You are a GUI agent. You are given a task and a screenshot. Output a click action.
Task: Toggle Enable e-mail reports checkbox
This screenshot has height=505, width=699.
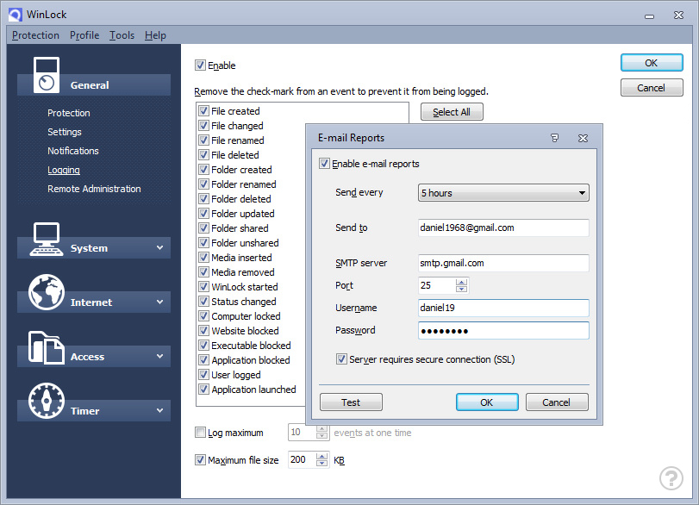tap(325, 164)
